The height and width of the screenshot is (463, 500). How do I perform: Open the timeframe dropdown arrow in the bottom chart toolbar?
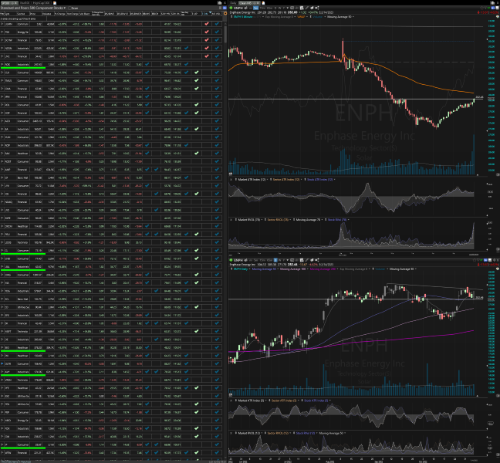pos(287,260)
